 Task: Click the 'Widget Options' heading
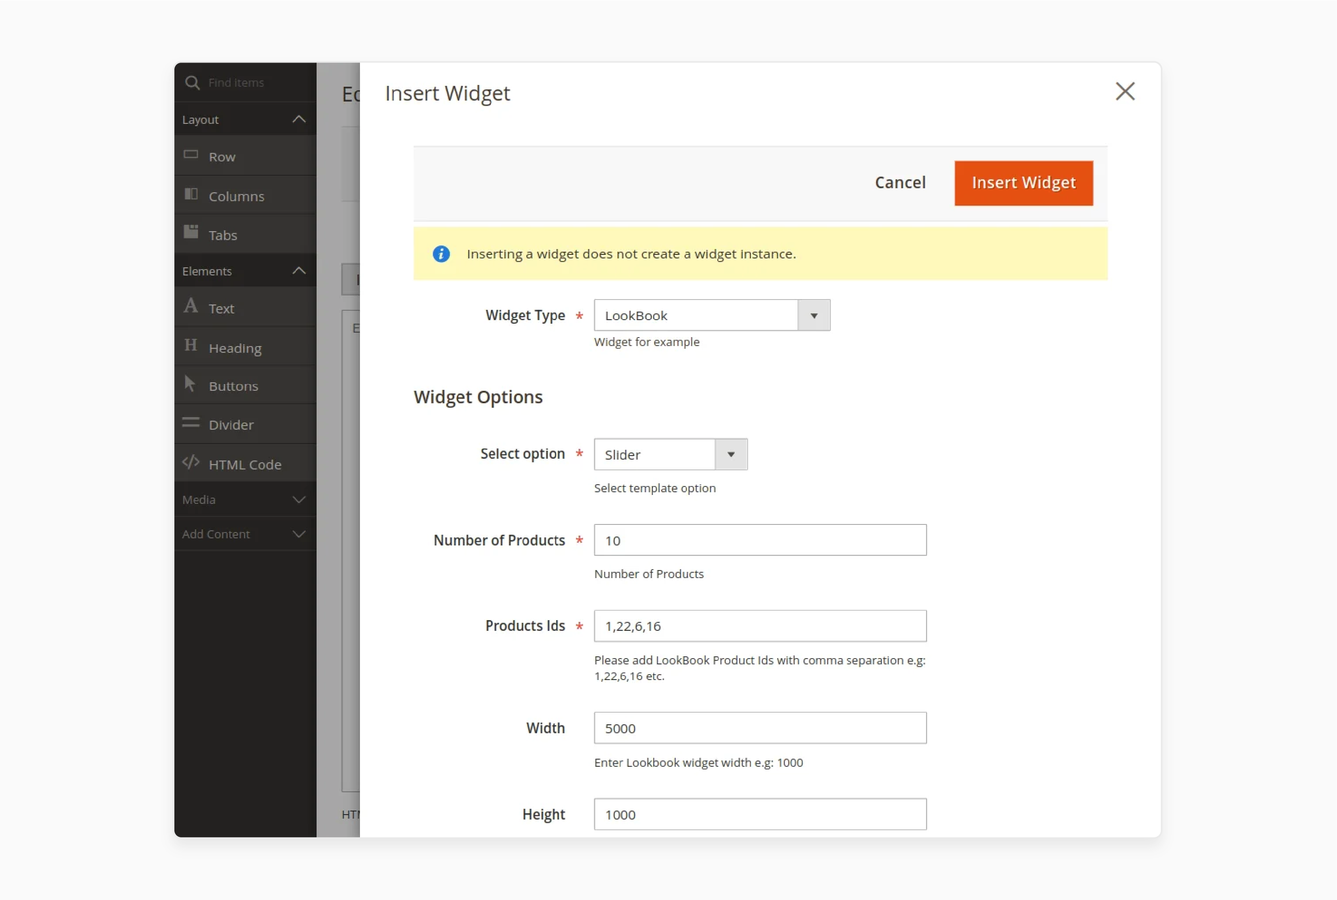[x=478, y=397]
